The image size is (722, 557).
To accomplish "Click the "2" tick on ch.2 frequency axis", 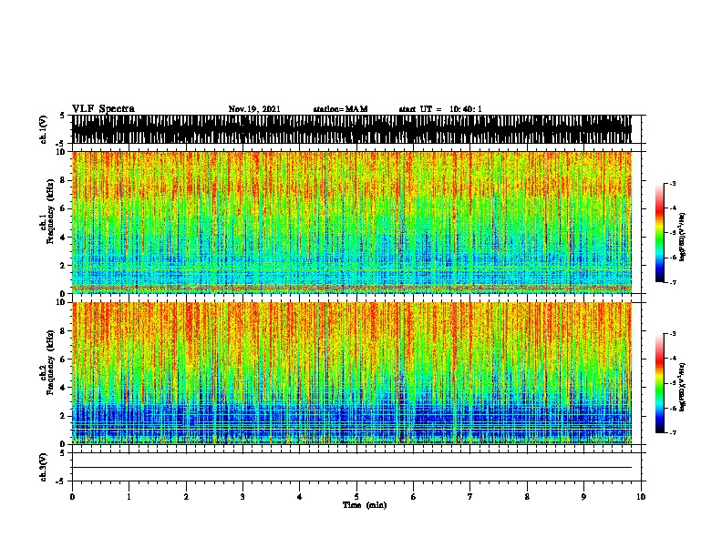I will tap(64, 416).
